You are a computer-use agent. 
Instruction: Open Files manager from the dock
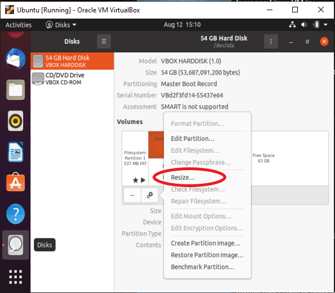15,90
